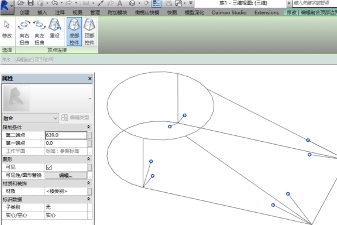This screenshot has width=337, height=225.
Task: Click the 第一端点 value field 0.0
Action: (66, 143)
